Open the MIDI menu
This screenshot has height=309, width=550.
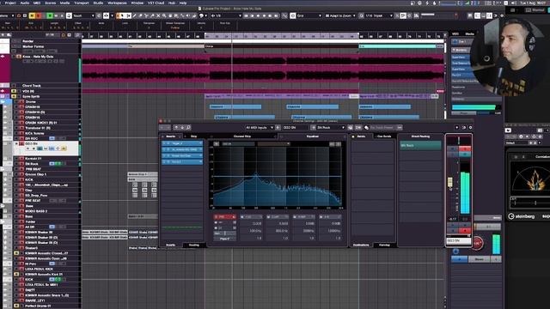coord(37,3)
